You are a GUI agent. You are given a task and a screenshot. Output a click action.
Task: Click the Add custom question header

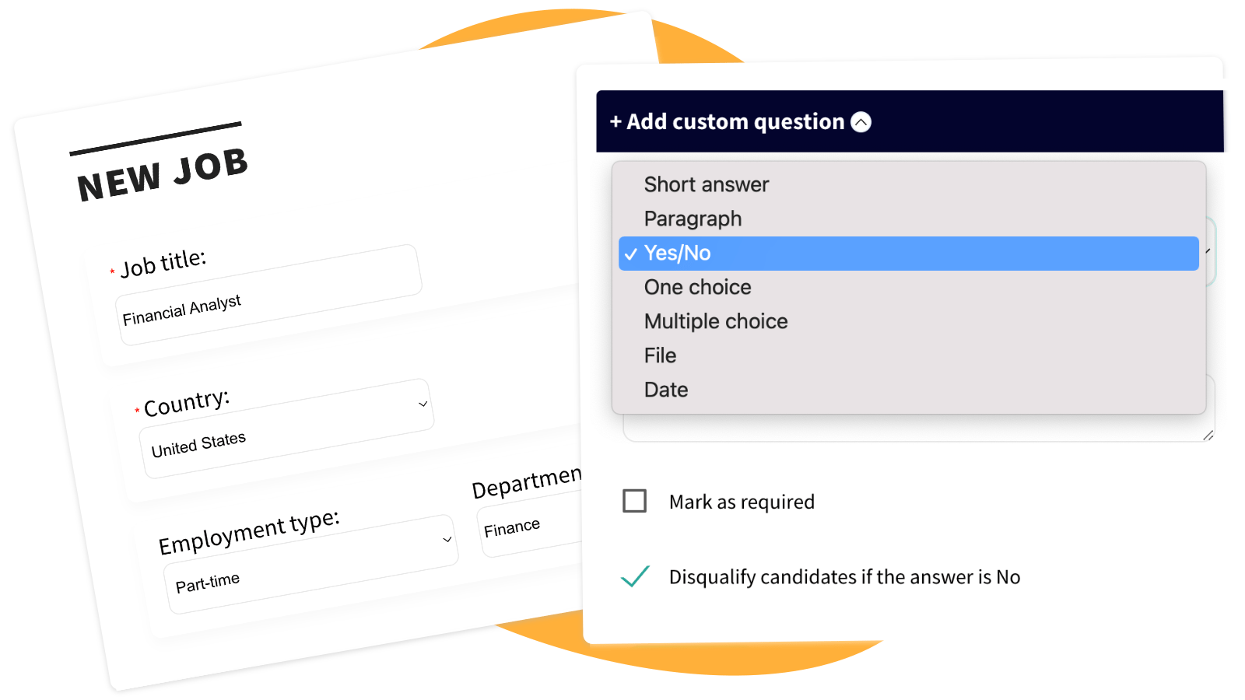tap(735, 122)
